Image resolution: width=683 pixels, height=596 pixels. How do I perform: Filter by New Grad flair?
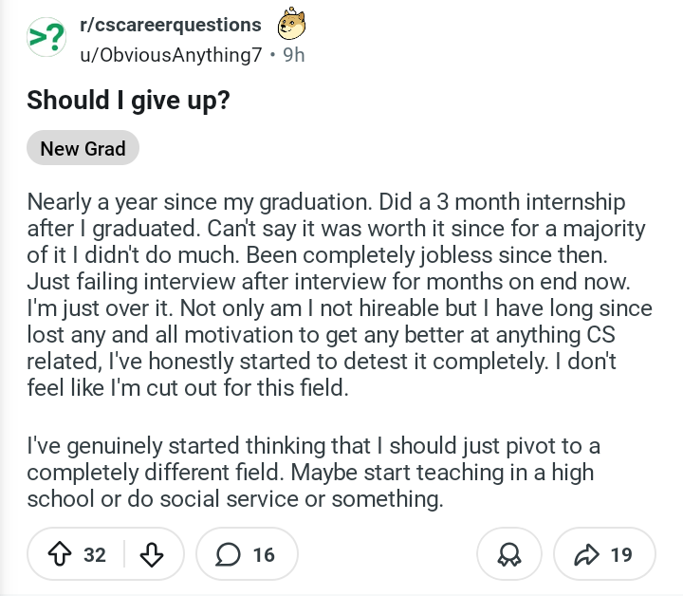83,149
